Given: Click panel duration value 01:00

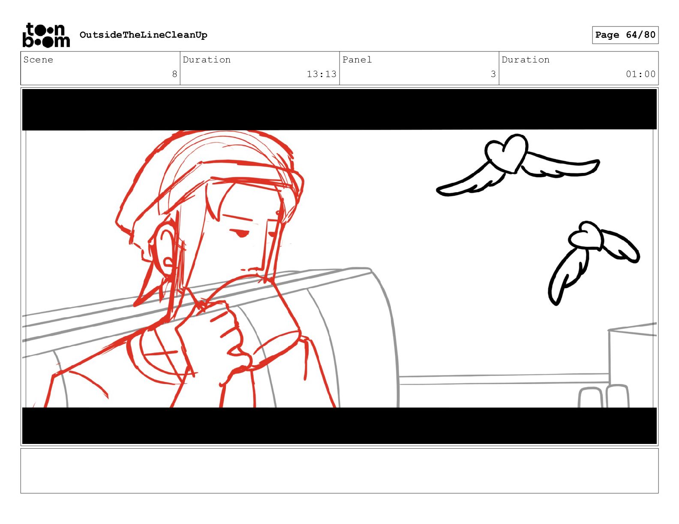Looking at the screenshot, I should pyautogui.click(x=640, y=74).
